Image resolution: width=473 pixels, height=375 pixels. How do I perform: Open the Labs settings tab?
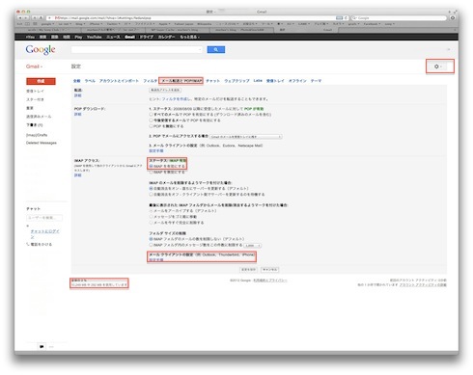[258, 81]
